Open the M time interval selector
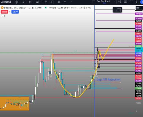 (23, 2)
